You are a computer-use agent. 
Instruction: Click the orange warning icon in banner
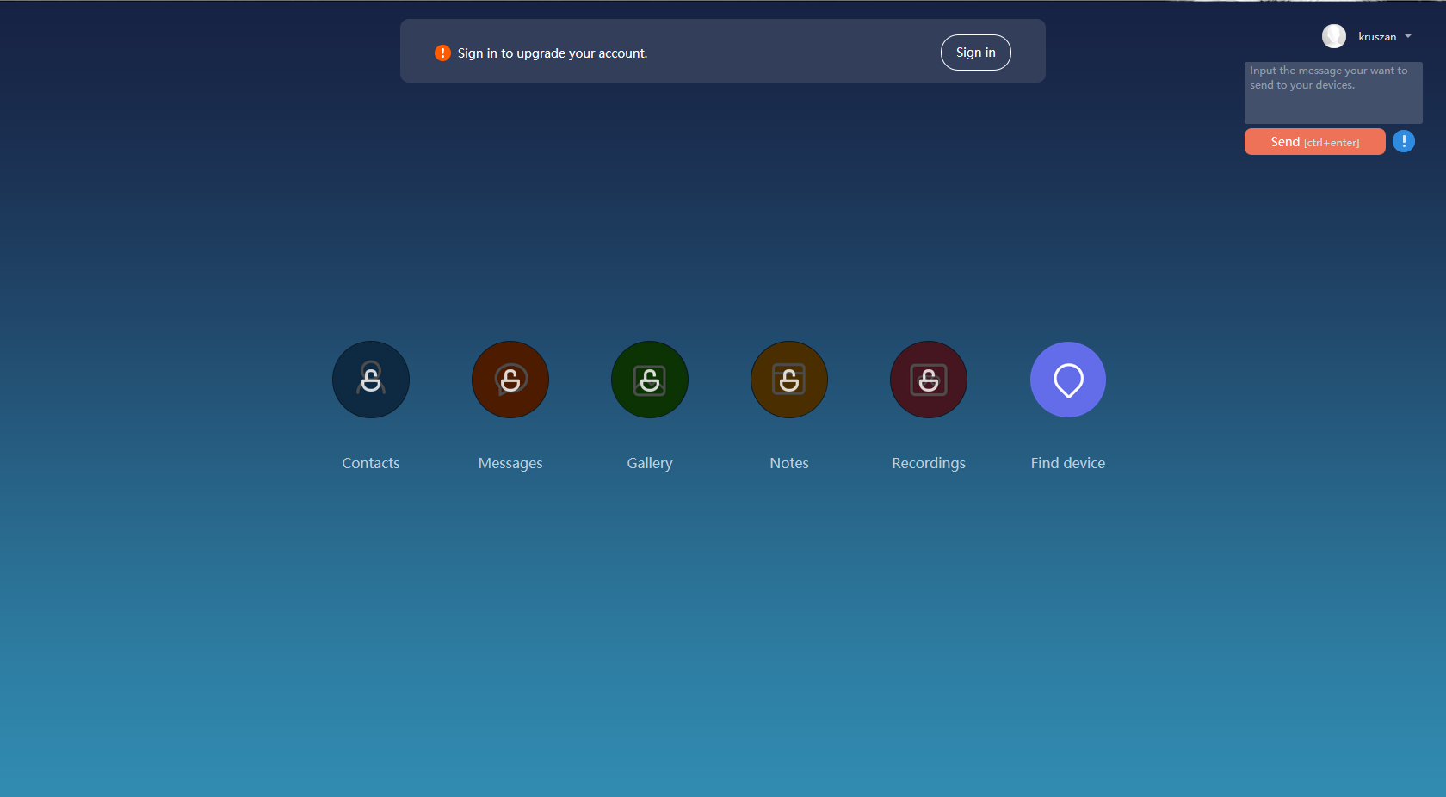tap(442, 53)
